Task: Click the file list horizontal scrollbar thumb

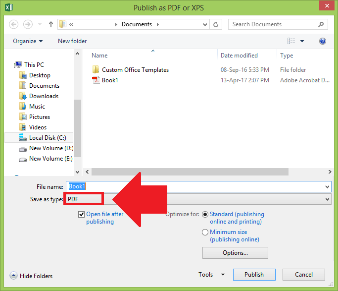Action: [190, 172]
